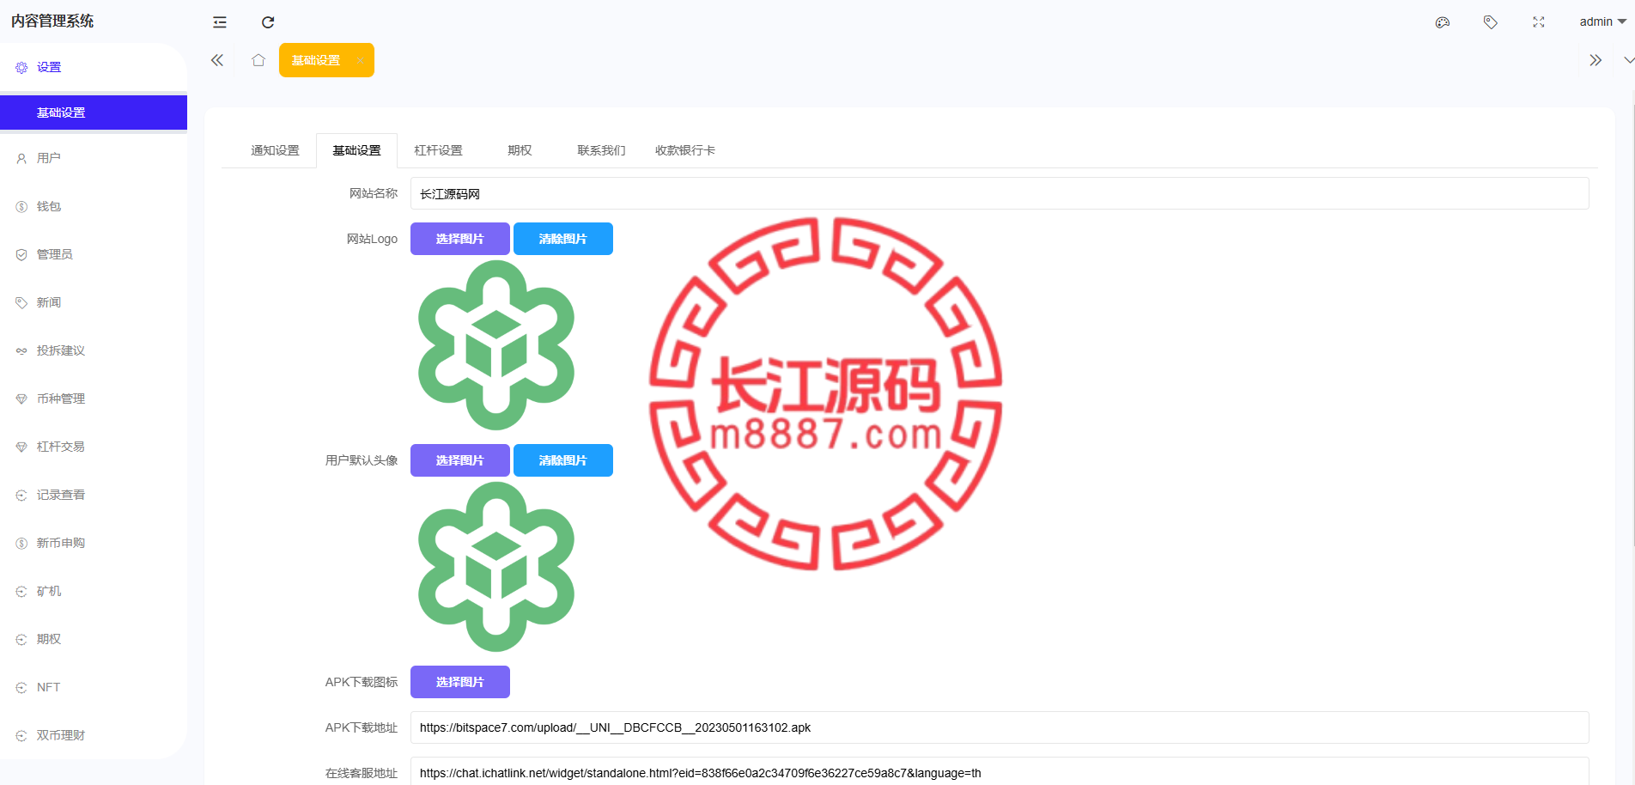
Task: Open the NFT sidebar menu
Action: (94, 687)
